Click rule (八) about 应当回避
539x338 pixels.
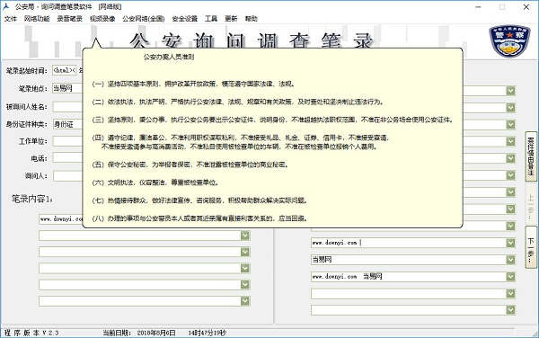199,218
